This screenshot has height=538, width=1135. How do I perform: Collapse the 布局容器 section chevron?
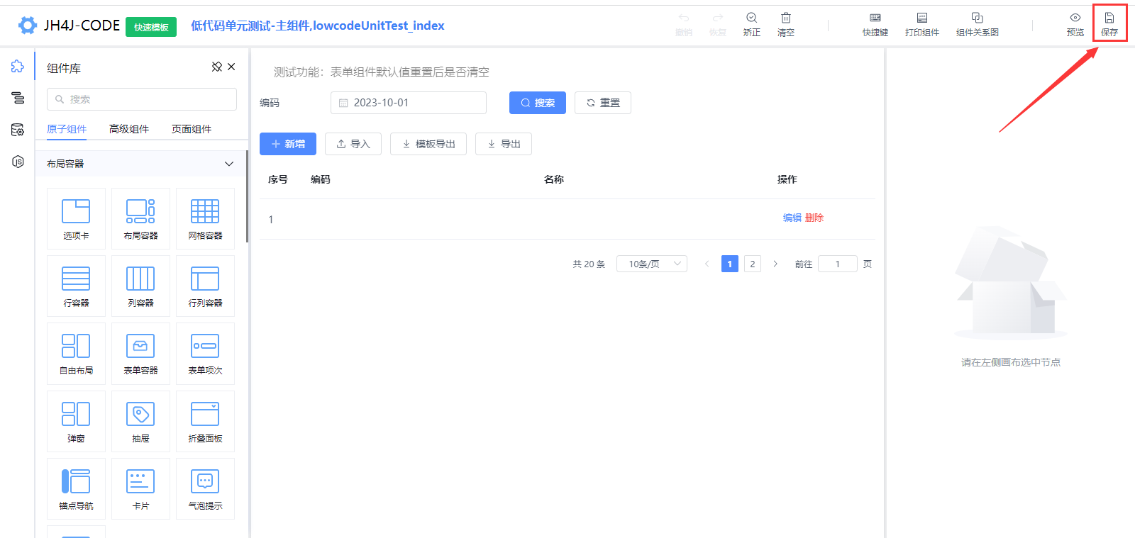[229, 164]
